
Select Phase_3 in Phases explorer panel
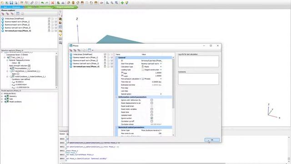(x=17, y=27)
